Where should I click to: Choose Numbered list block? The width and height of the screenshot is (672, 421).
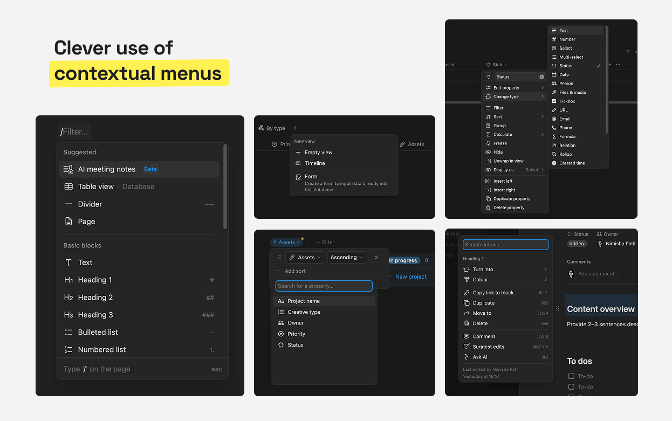coord(139,349)
